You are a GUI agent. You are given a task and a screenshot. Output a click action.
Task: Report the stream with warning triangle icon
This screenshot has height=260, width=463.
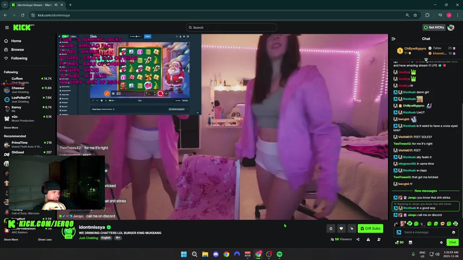[x=368, y=239]
